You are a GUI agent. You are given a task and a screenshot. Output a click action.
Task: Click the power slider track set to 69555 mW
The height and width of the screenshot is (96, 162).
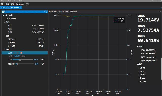tap(23, 60)
